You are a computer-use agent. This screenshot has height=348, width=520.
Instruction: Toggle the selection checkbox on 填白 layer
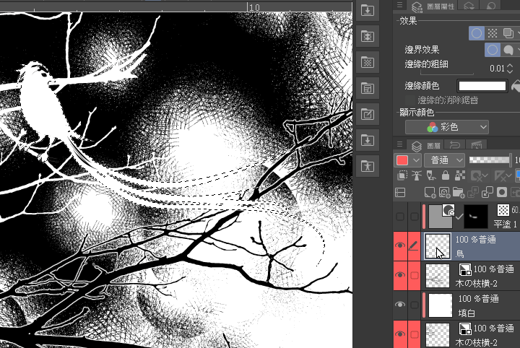pos(415,304)
